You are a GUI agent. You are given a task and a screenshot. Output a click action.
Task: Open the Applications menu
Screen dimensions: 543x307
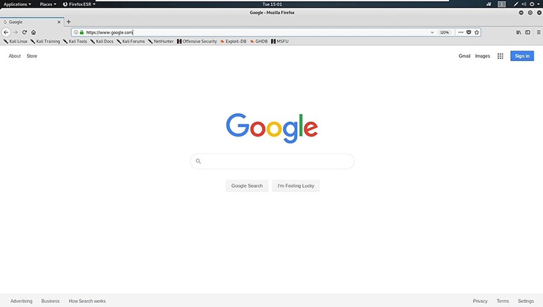(x=17, y=4)
